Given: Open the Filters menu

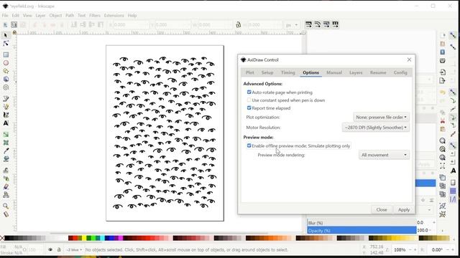Looking at the screenshot, I should tap(95, 16).
